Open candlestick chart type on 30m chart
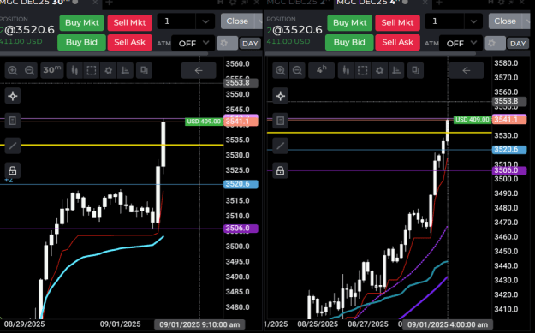The image size is (535, 333). 74,71
